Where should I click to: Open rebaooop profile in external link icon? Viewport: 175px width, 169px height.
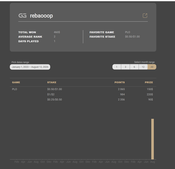pyautogui.click(x=145, y=16)
